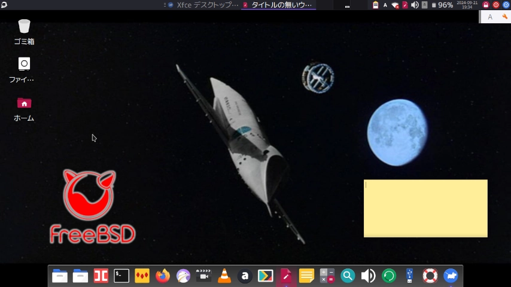This screenshot has width=511, height=287.
Task: Launch the black circle 'a' dock icon
Action: 245,276
